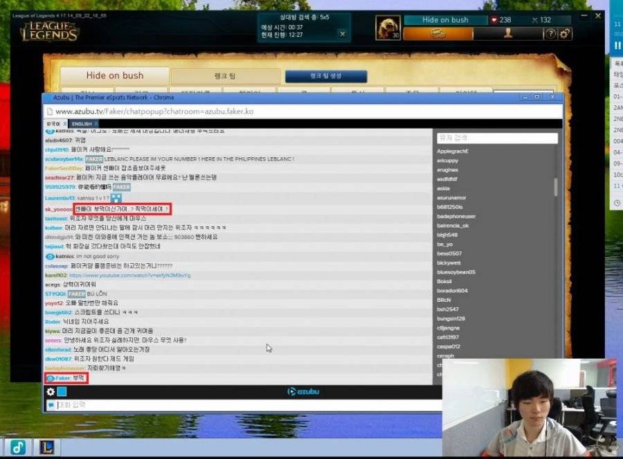Switch to the ENGLISH chat tab

pos(81,124)
